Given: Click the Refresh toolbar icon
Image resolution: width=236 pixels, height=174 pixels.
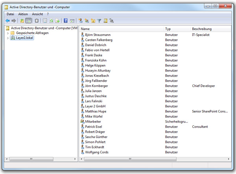Looking at the screenshot, I should pyautogui.click(x=51, y=20).
